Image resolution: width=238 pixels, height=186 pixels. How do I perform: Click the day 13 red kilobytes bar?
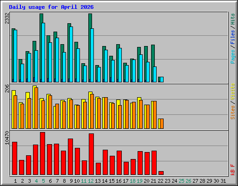(99, 169)
